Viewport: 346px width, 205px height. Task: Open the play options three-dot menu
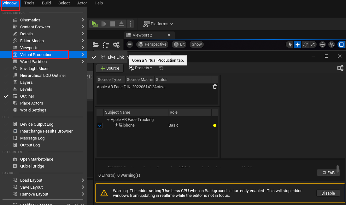(x=130, y=24)
